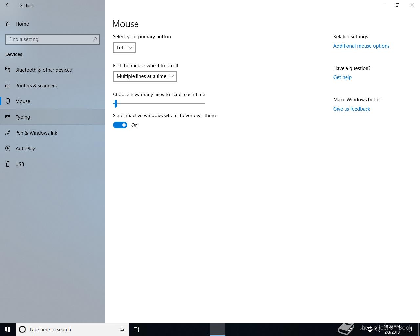Open the primary button dropdown showing Left

tap(124, 48)
